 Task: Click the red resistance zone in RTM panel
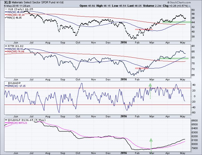coord(142,68)
